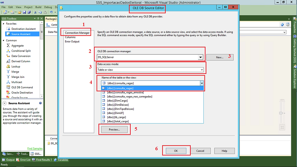Screen dimensions: 297x167
Task: Click the Preview... button
Action: pyautogui.click(x=115, y=129)
